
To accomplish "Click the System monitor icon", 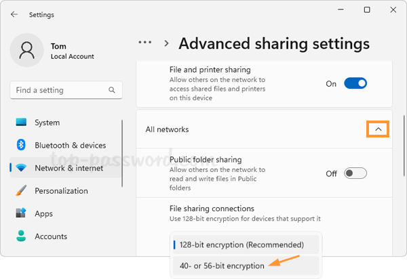I will (x=21, y=123).
